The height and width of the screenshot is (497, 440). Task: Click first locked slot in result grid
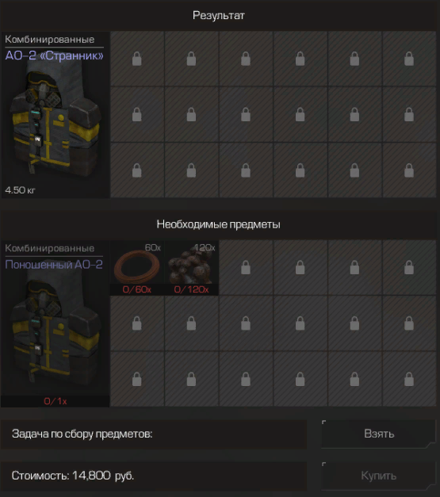coord(137,59)
